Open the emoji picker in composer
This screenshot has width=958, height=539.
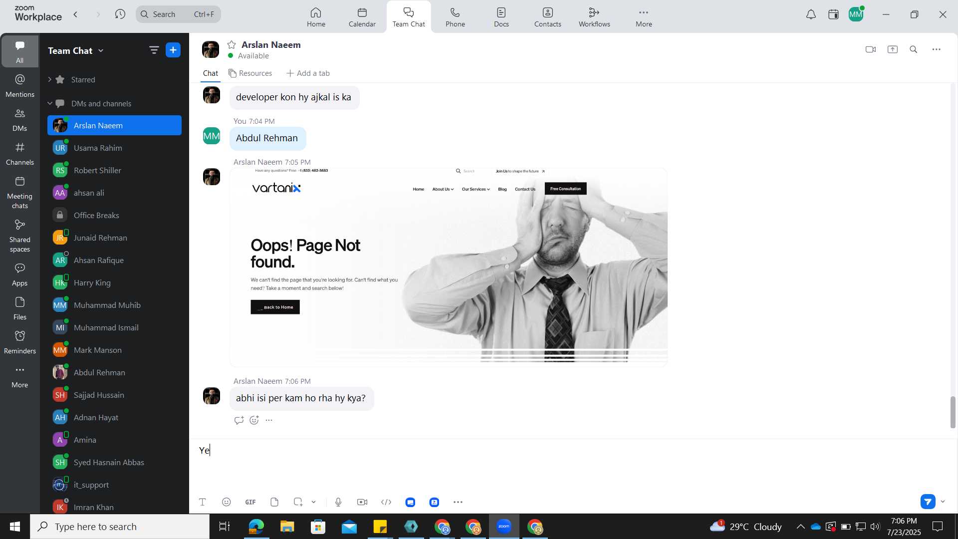point(227,502)
